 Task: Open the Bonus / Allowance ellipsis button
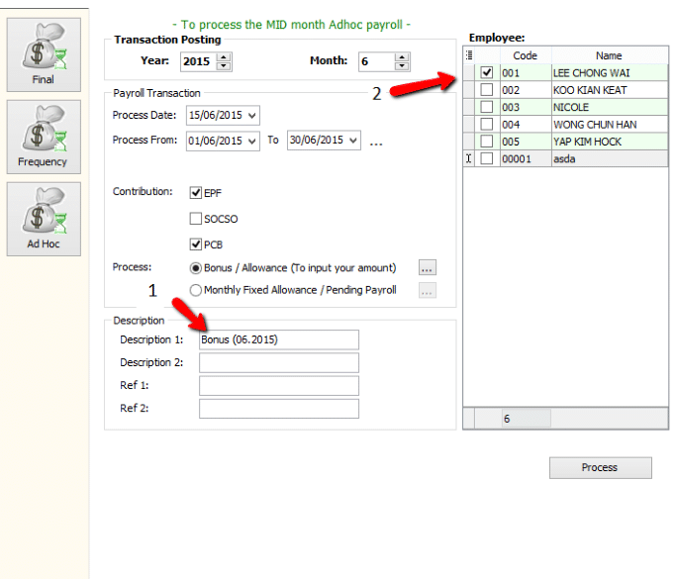click(x=427, y=268)
